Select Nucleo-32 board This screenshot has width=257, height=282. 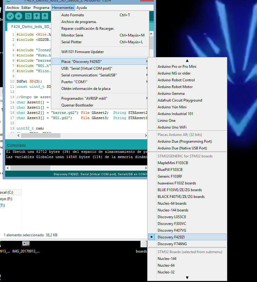(187, 272)
